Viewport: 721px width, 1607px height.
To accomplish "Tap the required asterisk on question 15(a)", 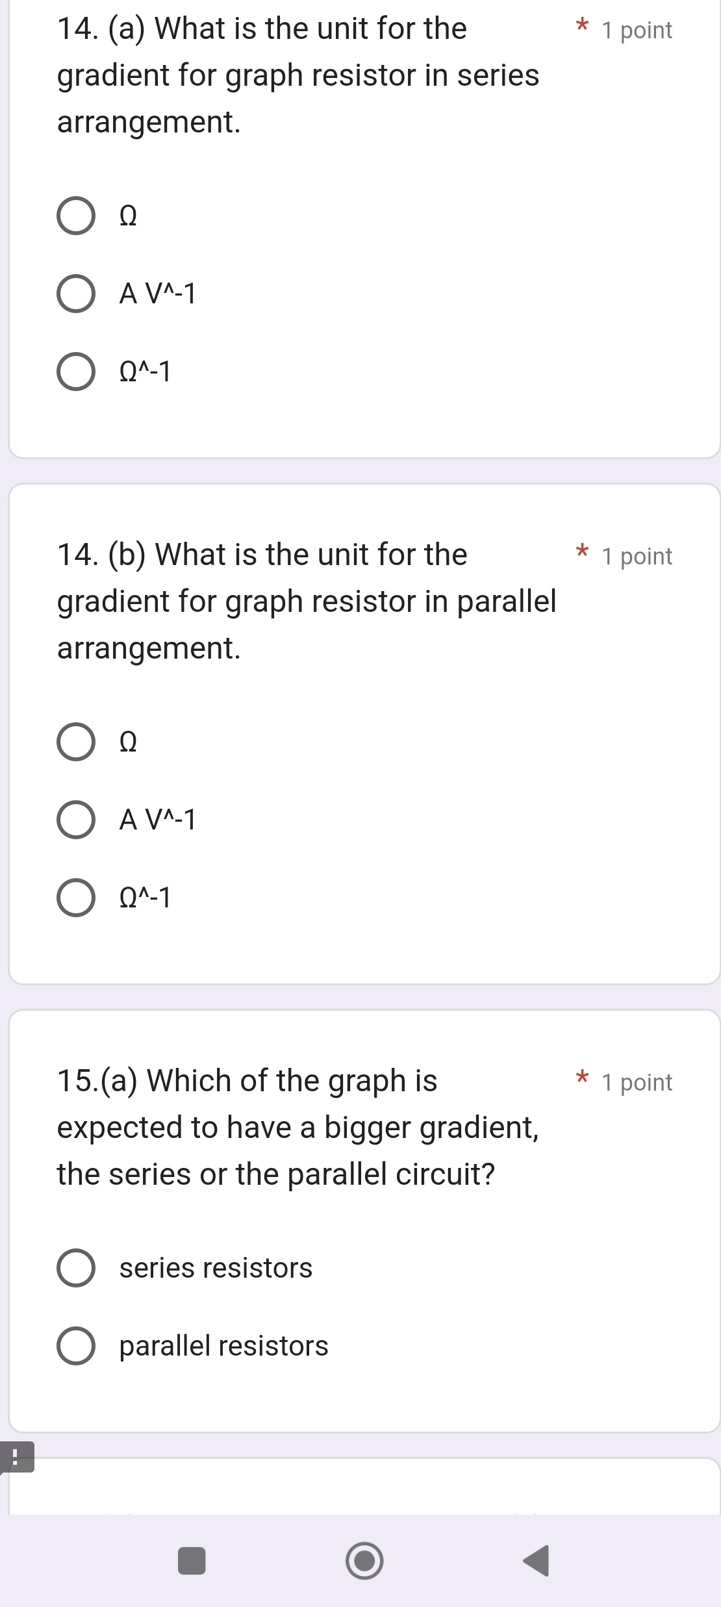I will (x=582, y=1080).
